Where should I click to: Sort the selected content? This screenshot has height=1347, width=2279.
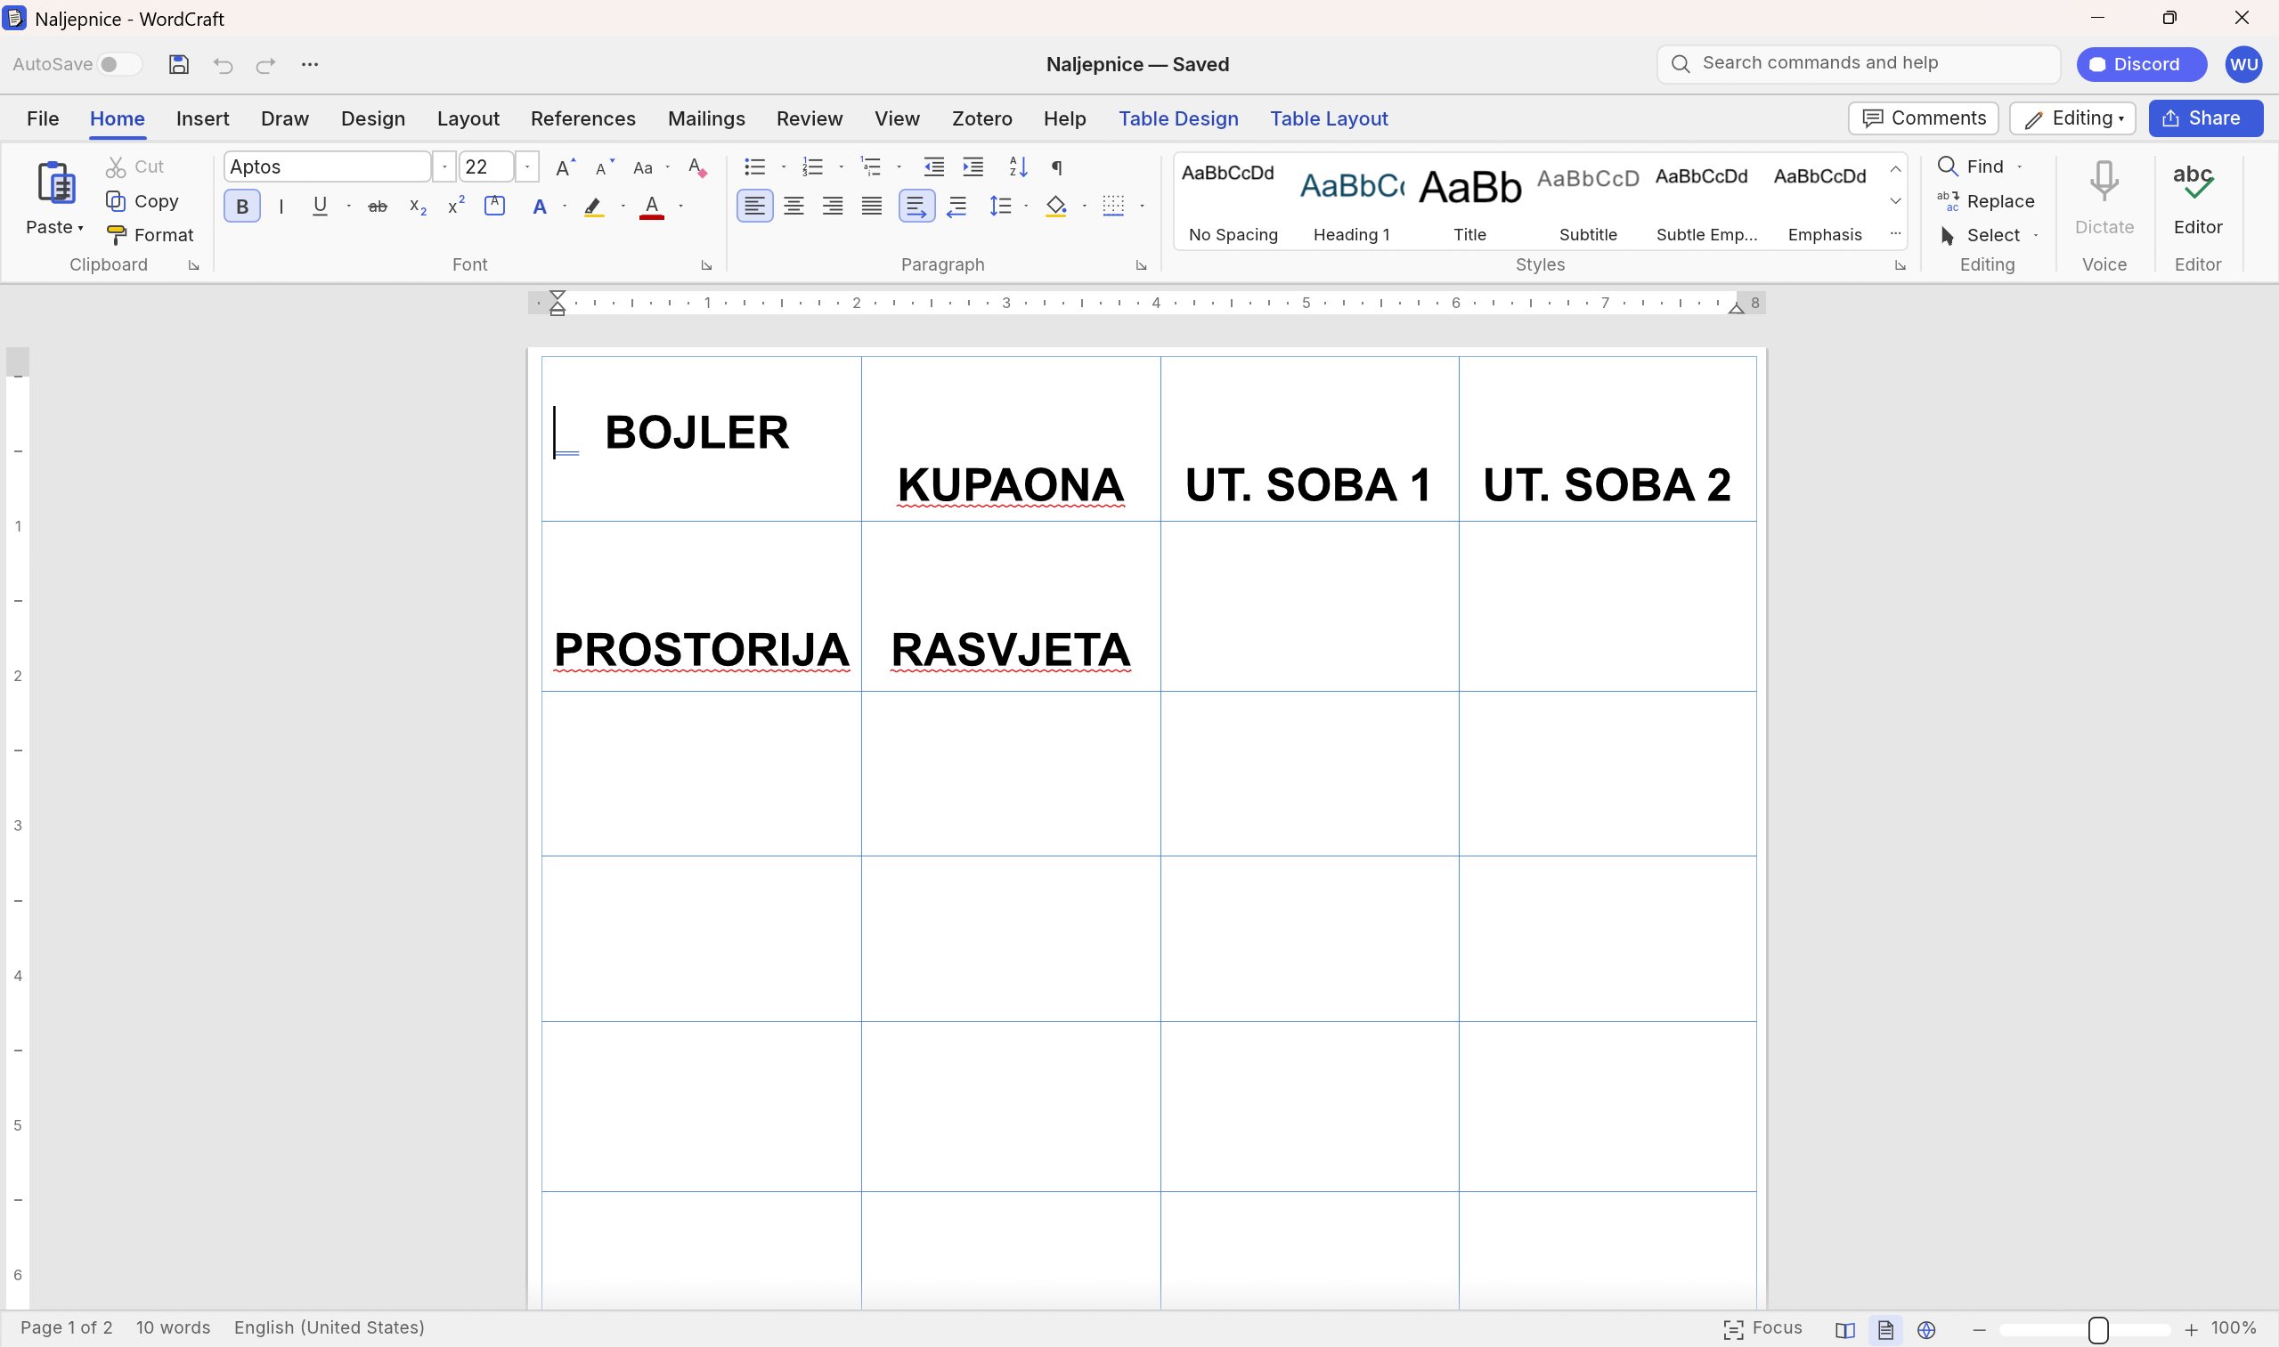pos(1019,167)
